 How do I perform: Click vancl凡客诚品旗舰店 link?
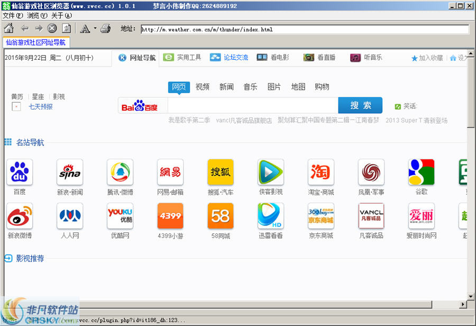[x=244, y=120]
